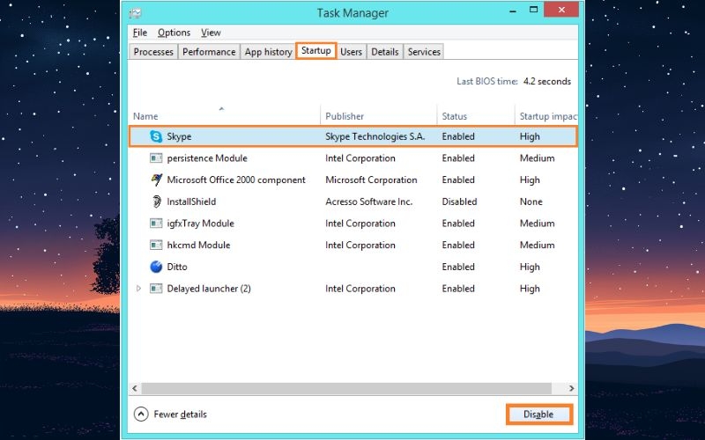
Task: Click the Ditto blue globe icon
Action: (x=156, y=267)
